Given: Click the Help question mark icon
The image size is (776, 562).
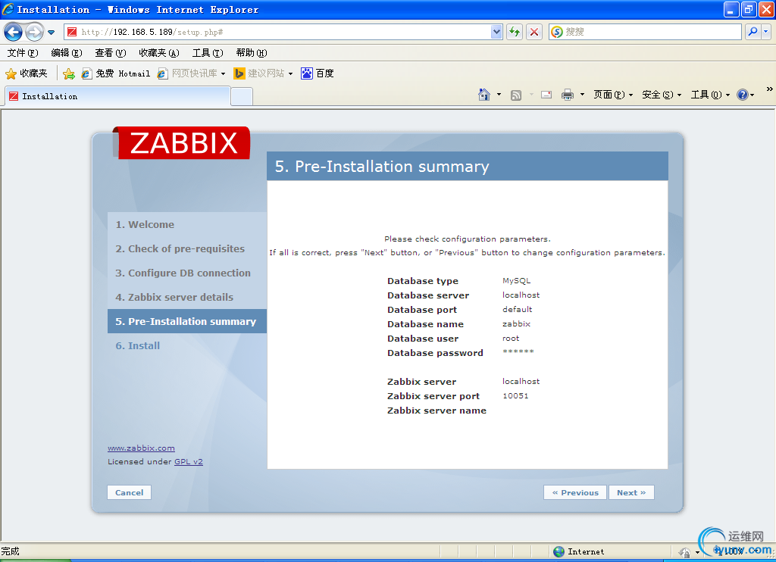Looking at the screenshot, I should tap(743, 95).
